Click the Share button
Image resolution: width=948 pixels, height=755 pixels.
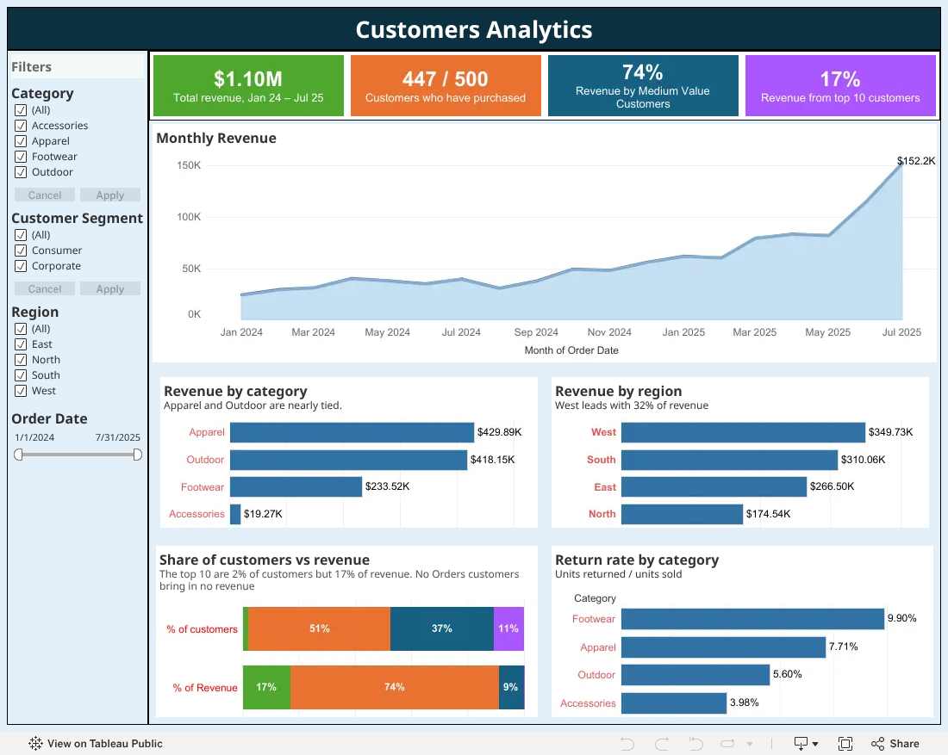[x=895, y=744]
